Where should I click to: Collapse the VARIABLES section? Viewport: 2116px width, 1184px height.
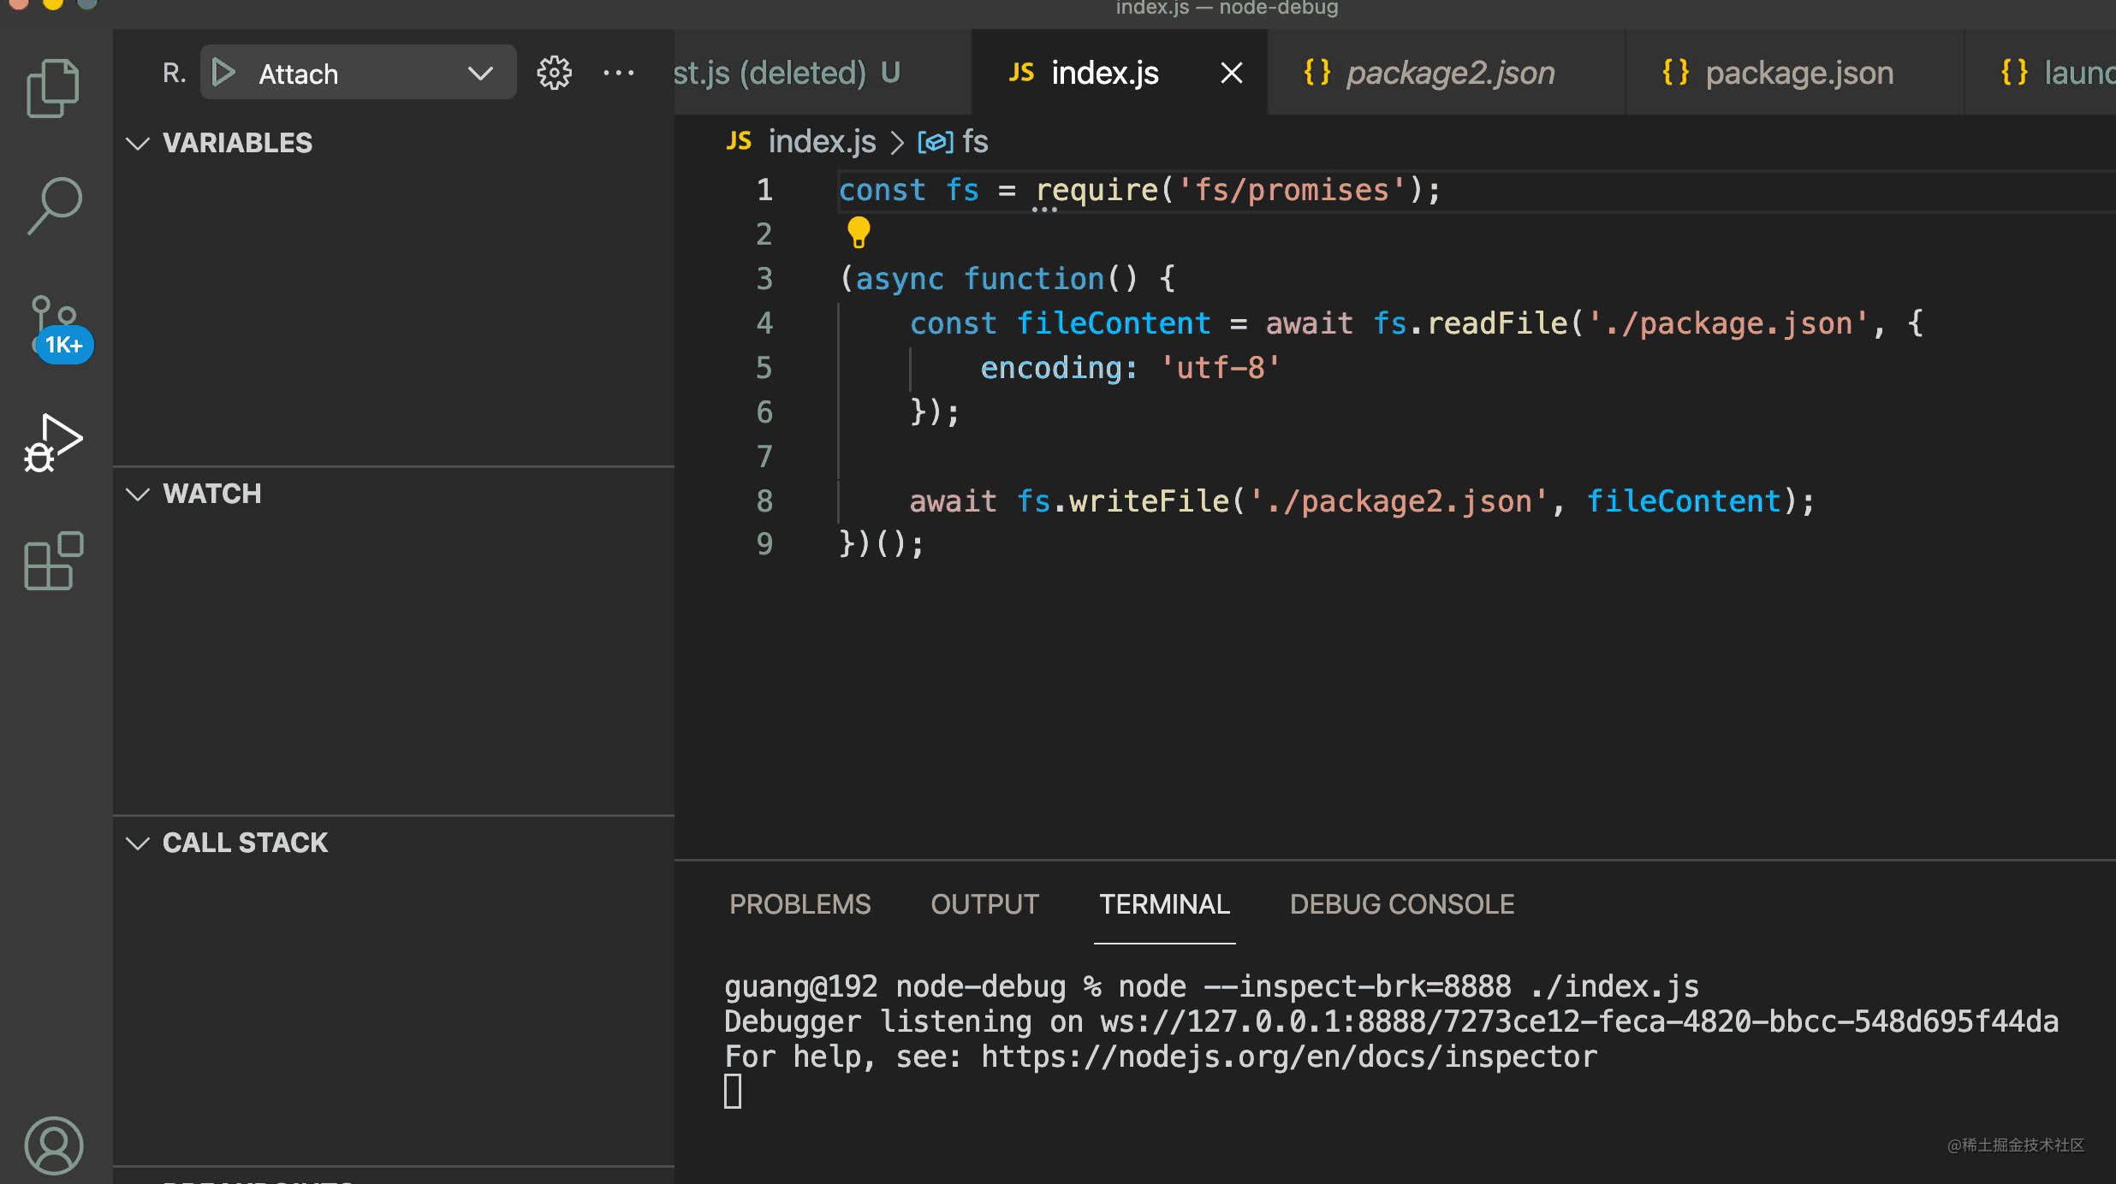(x=138, y=143)
